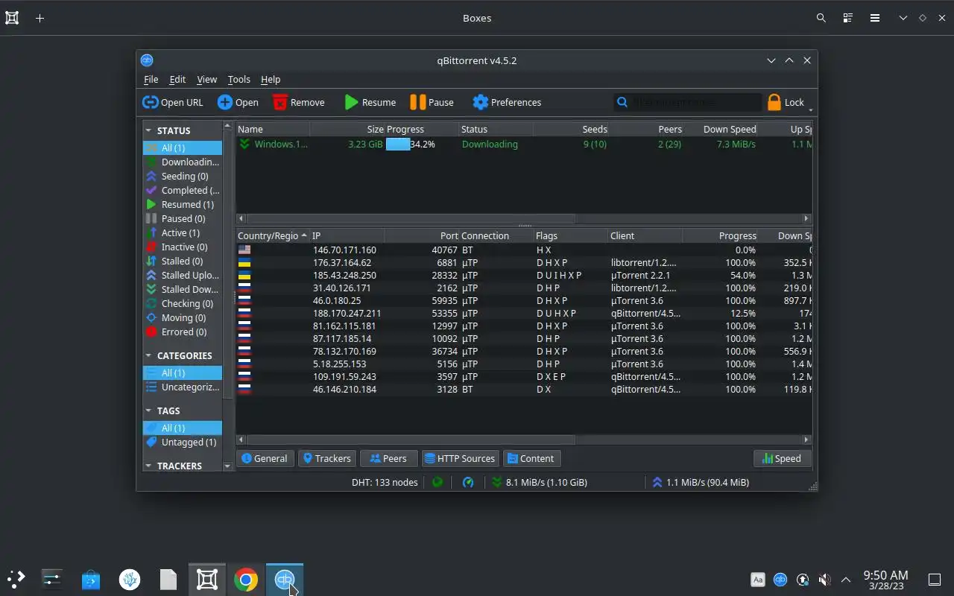Select the Moving (0) filter
The width and height of the screenshot is (954, 596).
pos(183,317)
